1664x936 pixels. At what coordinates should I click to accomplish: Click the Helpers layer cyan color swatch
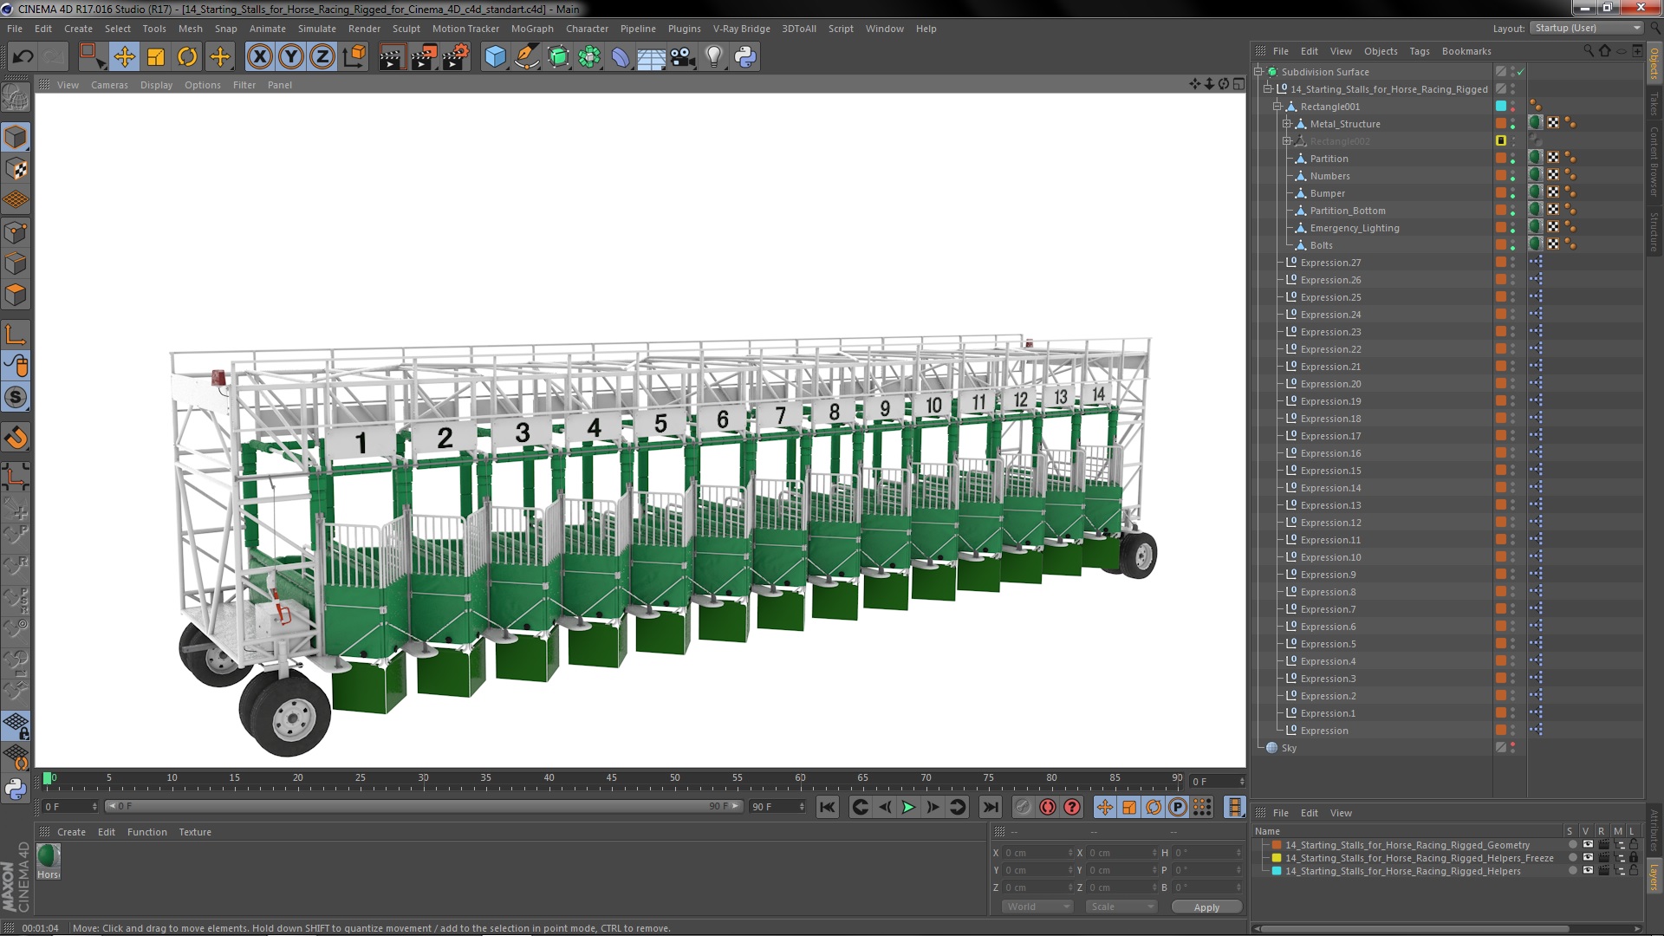(x=1277, y=871)
